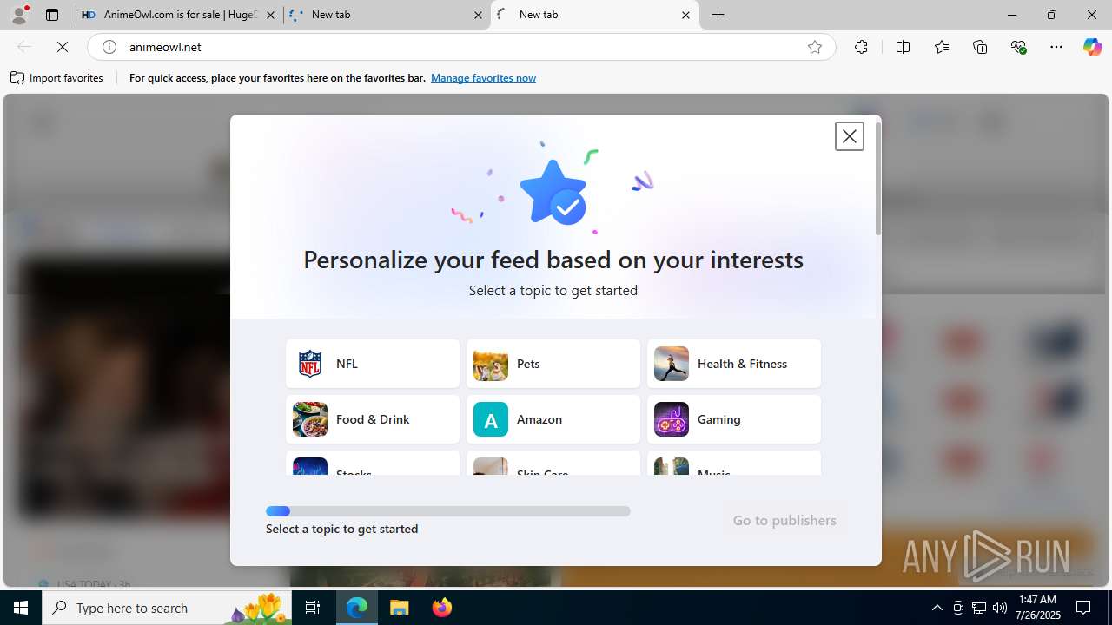Close the AnimeOwl.com tab
This screenshot has width=1112, height=625.
[x=270, y=15]
